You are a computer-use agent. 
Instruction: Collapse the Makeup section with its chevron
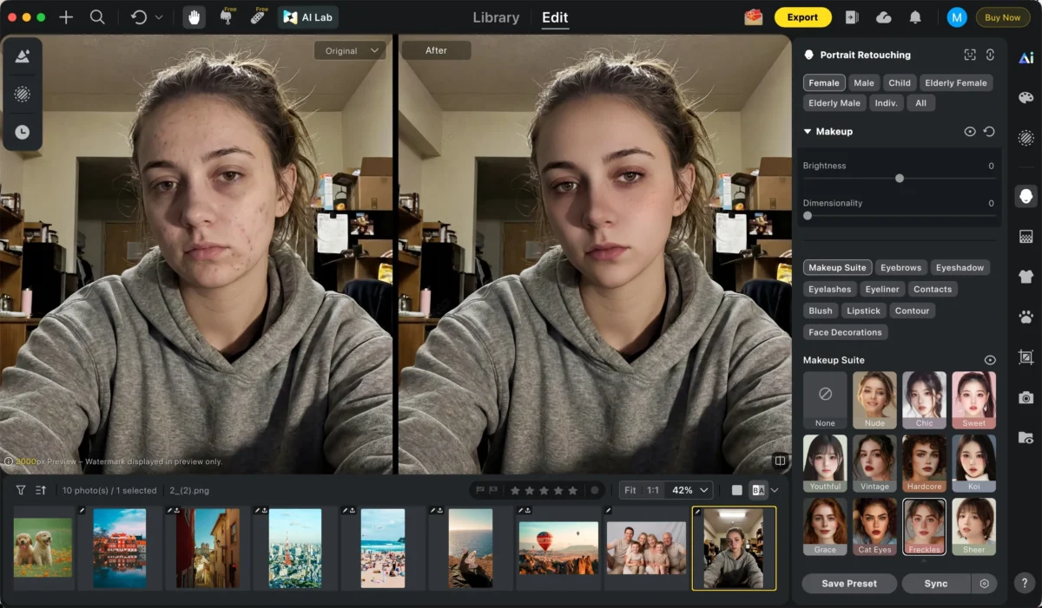[x=807, y=131]
